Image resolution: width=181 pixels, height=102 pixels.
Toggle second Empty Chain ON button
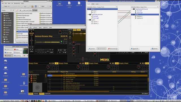87,63
